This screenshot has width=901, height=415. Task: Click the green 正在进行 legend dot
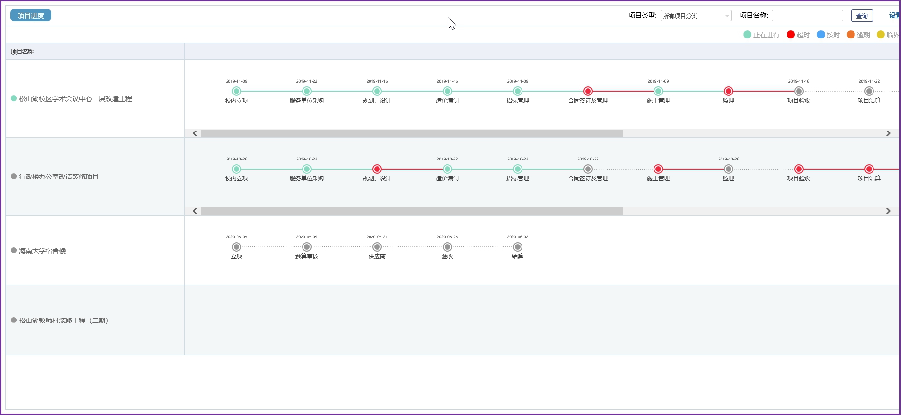click(x=747, y=35)
